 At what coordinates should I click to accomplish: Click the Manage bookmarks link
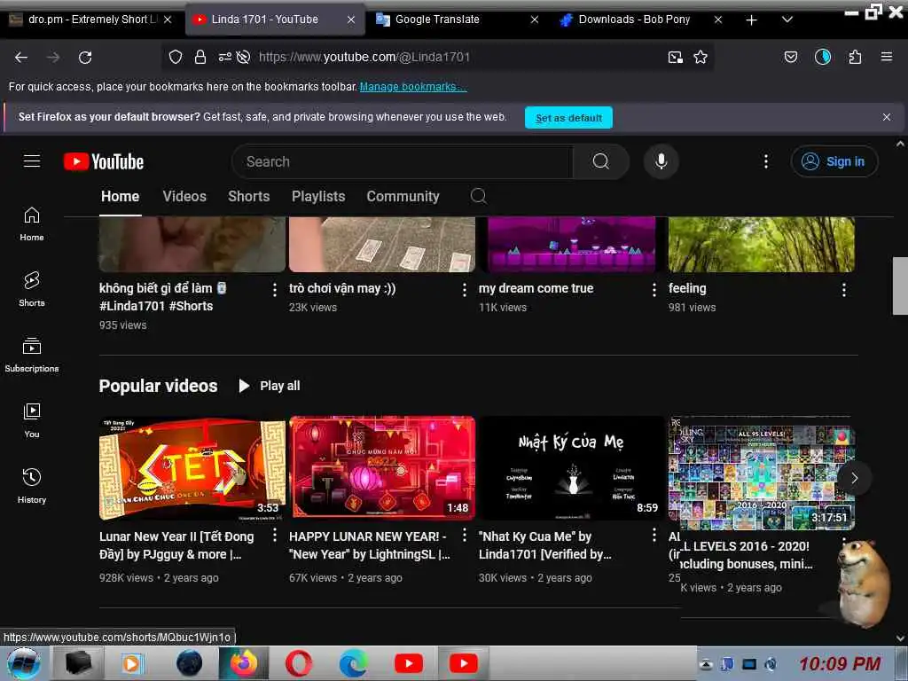[413, 87]
